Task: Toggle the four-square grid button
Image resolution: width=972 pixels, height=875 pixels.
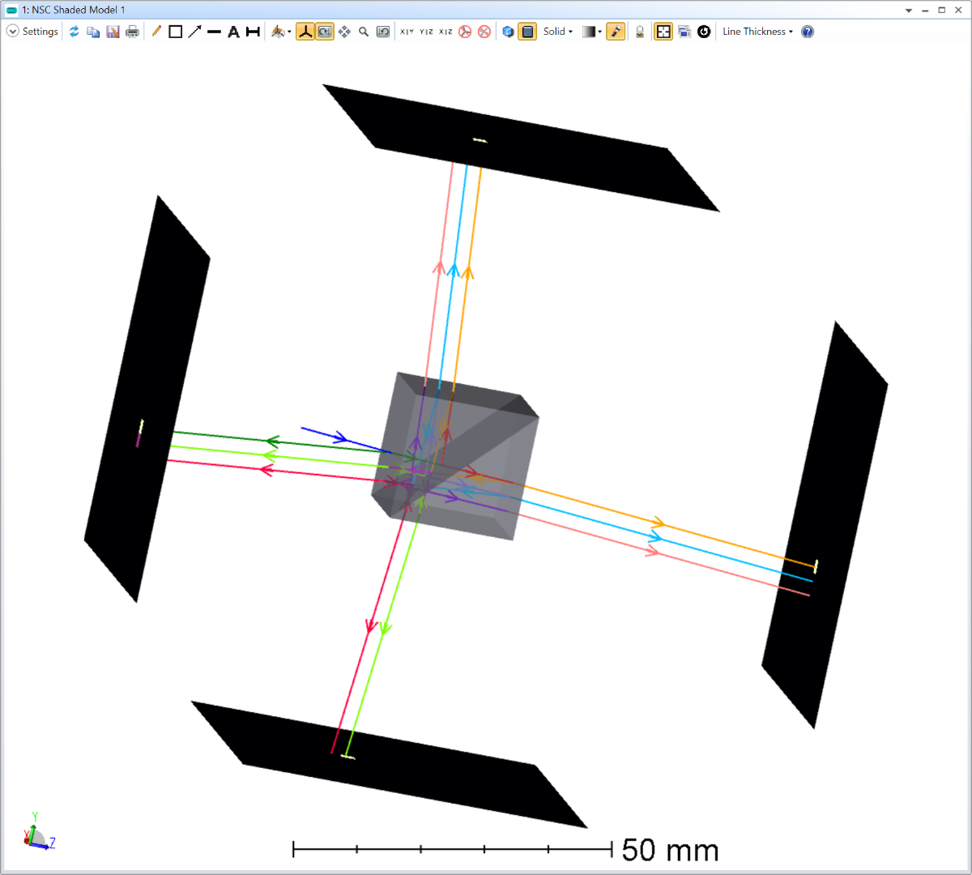Action: pyautogui.click(x=663, y=32)
